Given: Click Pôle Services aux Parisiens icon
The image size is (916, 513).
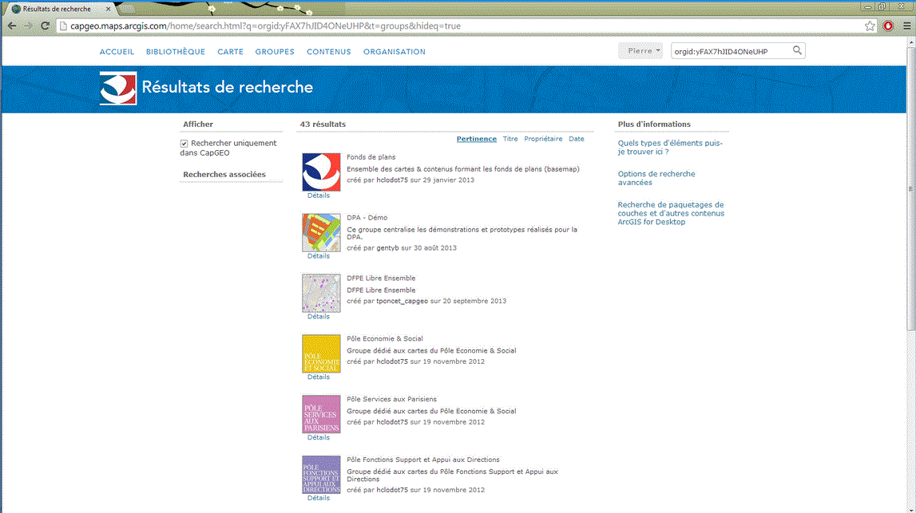Looking at the screenshot, I should (321, 414).
